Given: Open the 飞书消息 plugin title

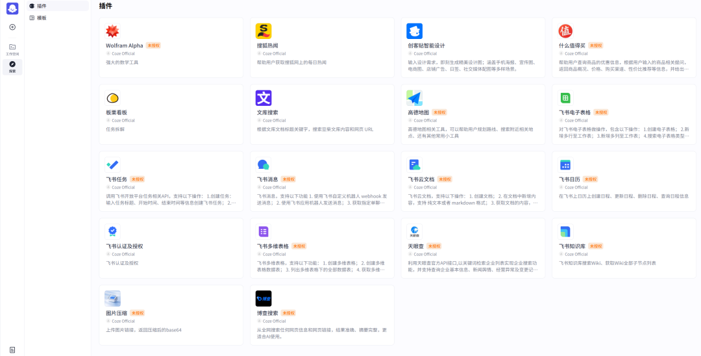Looking at the screenshot, I should coord(267,179).
